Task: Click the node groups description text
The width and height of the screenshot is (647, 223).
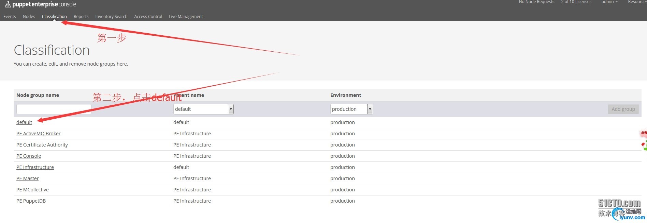Action: [71, 64]
